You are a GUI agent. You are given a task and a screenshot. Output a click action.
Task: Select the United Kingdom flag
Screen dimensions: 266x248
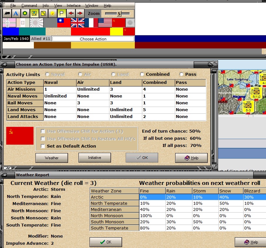click(77, 23)
